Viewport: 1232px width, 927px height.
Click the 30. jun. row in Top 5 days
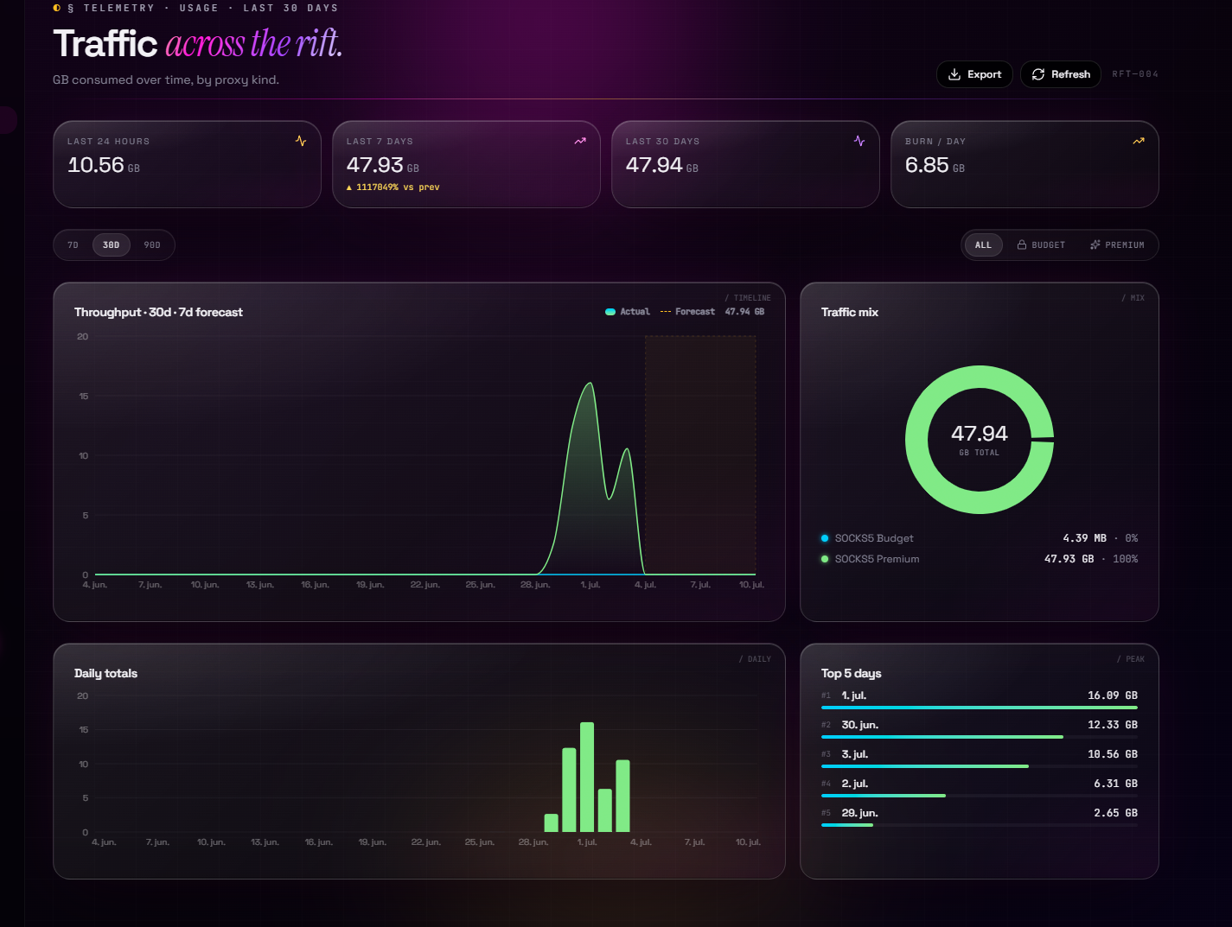pos(980,730)
